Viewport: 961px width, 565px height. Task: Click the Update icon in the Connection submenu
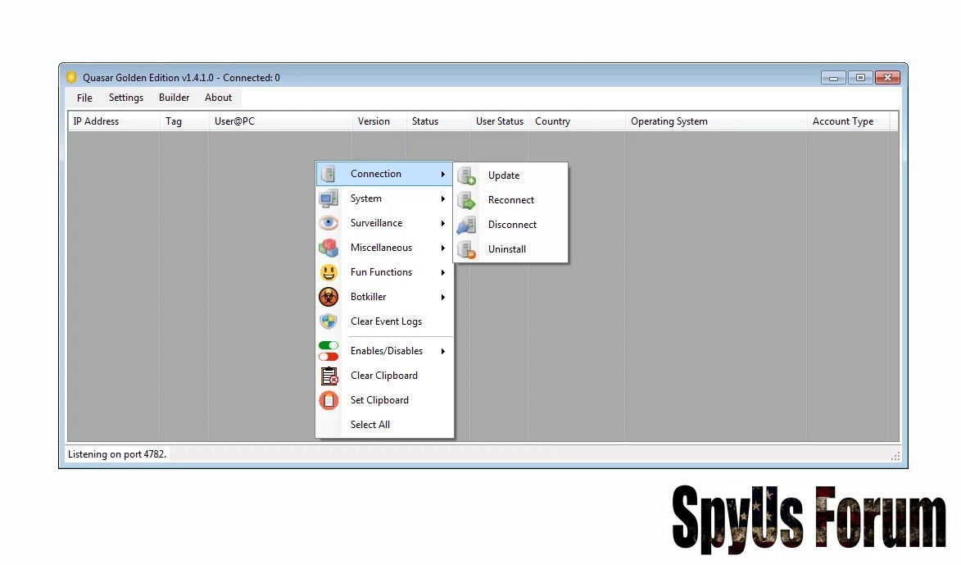pyautogui.click(x=467, y=175)
